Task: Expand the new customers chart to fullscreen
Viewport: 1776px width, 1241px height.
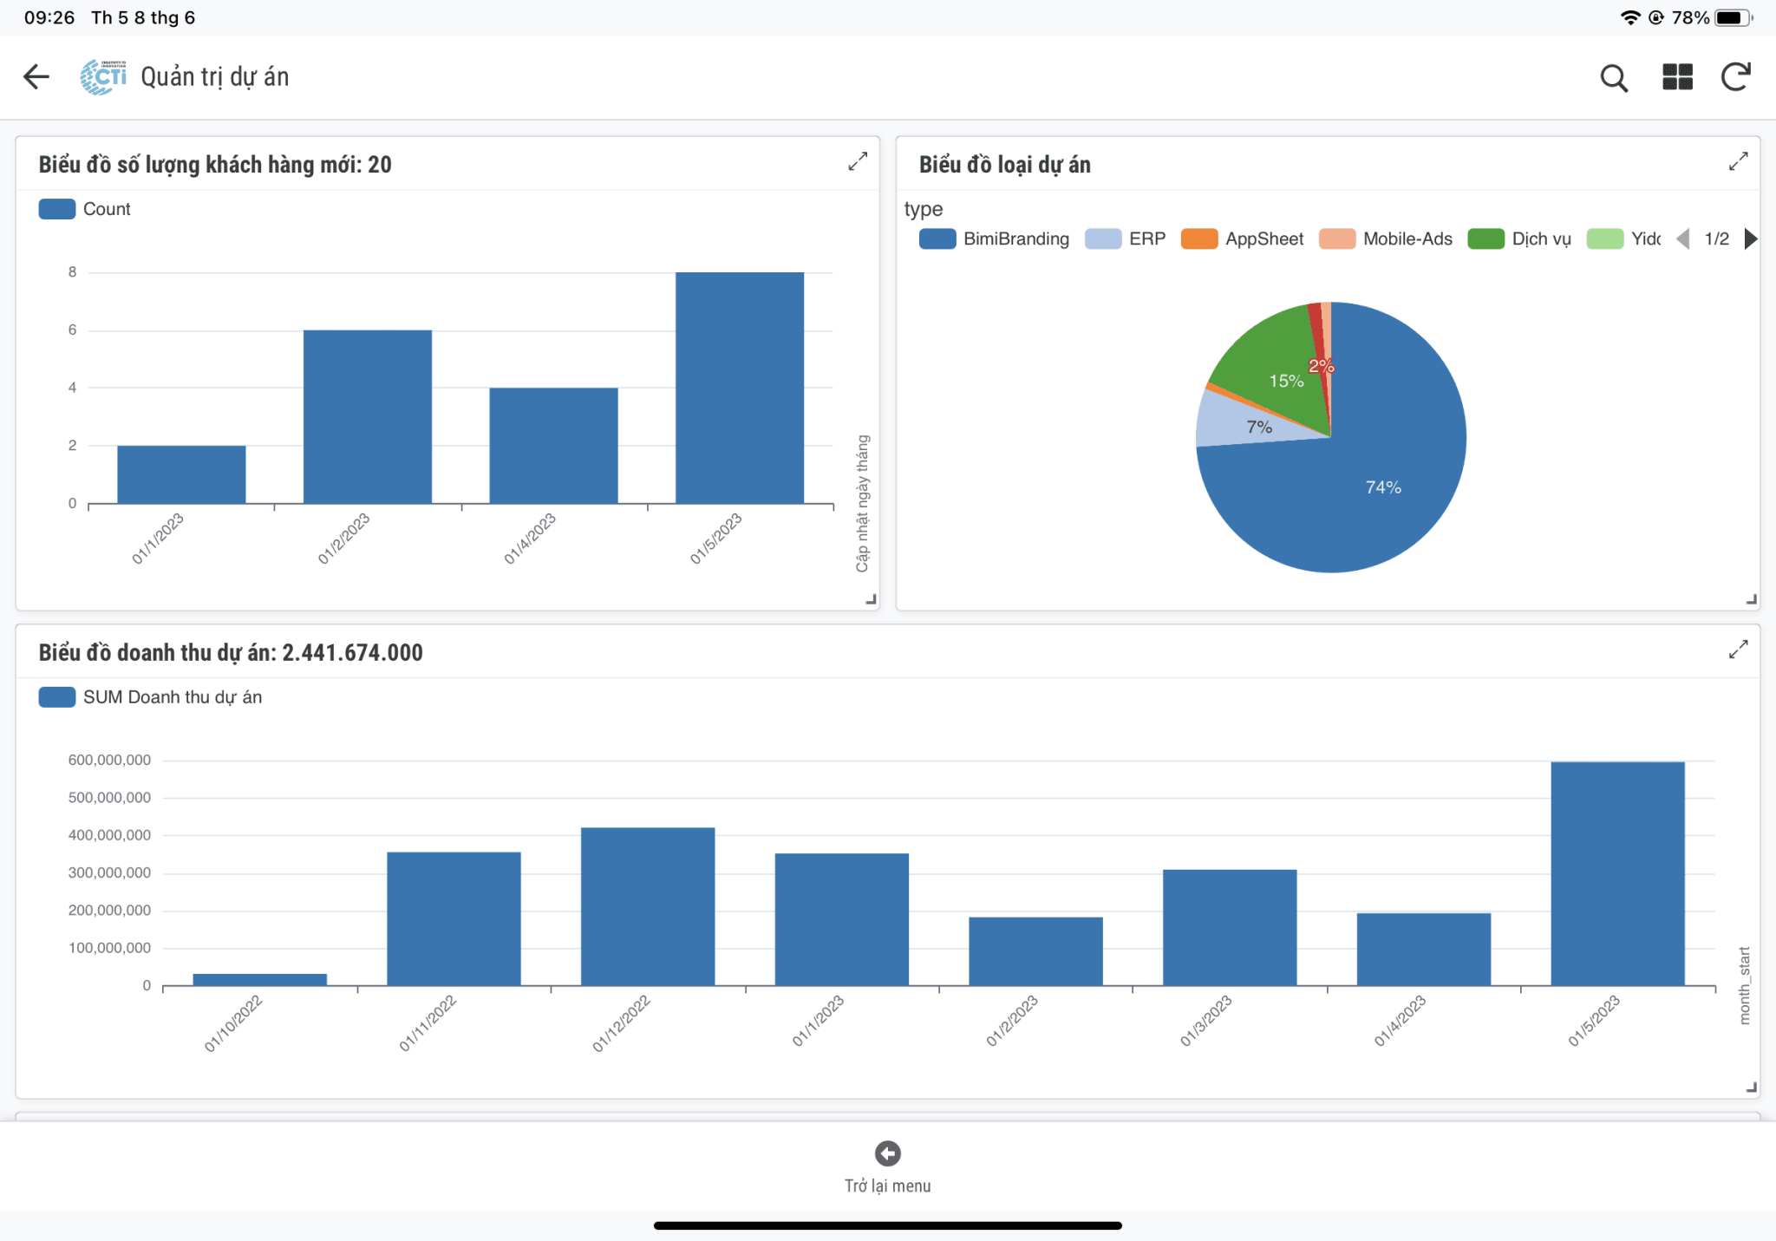Action: (x=857, y=161)
